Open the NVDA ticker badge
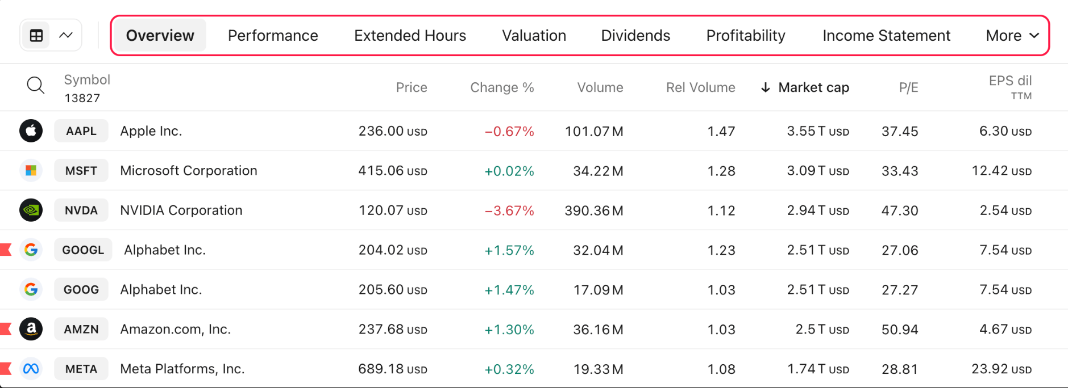The width and height of the screenshot is (1068, 388). [x=81, y=210]
